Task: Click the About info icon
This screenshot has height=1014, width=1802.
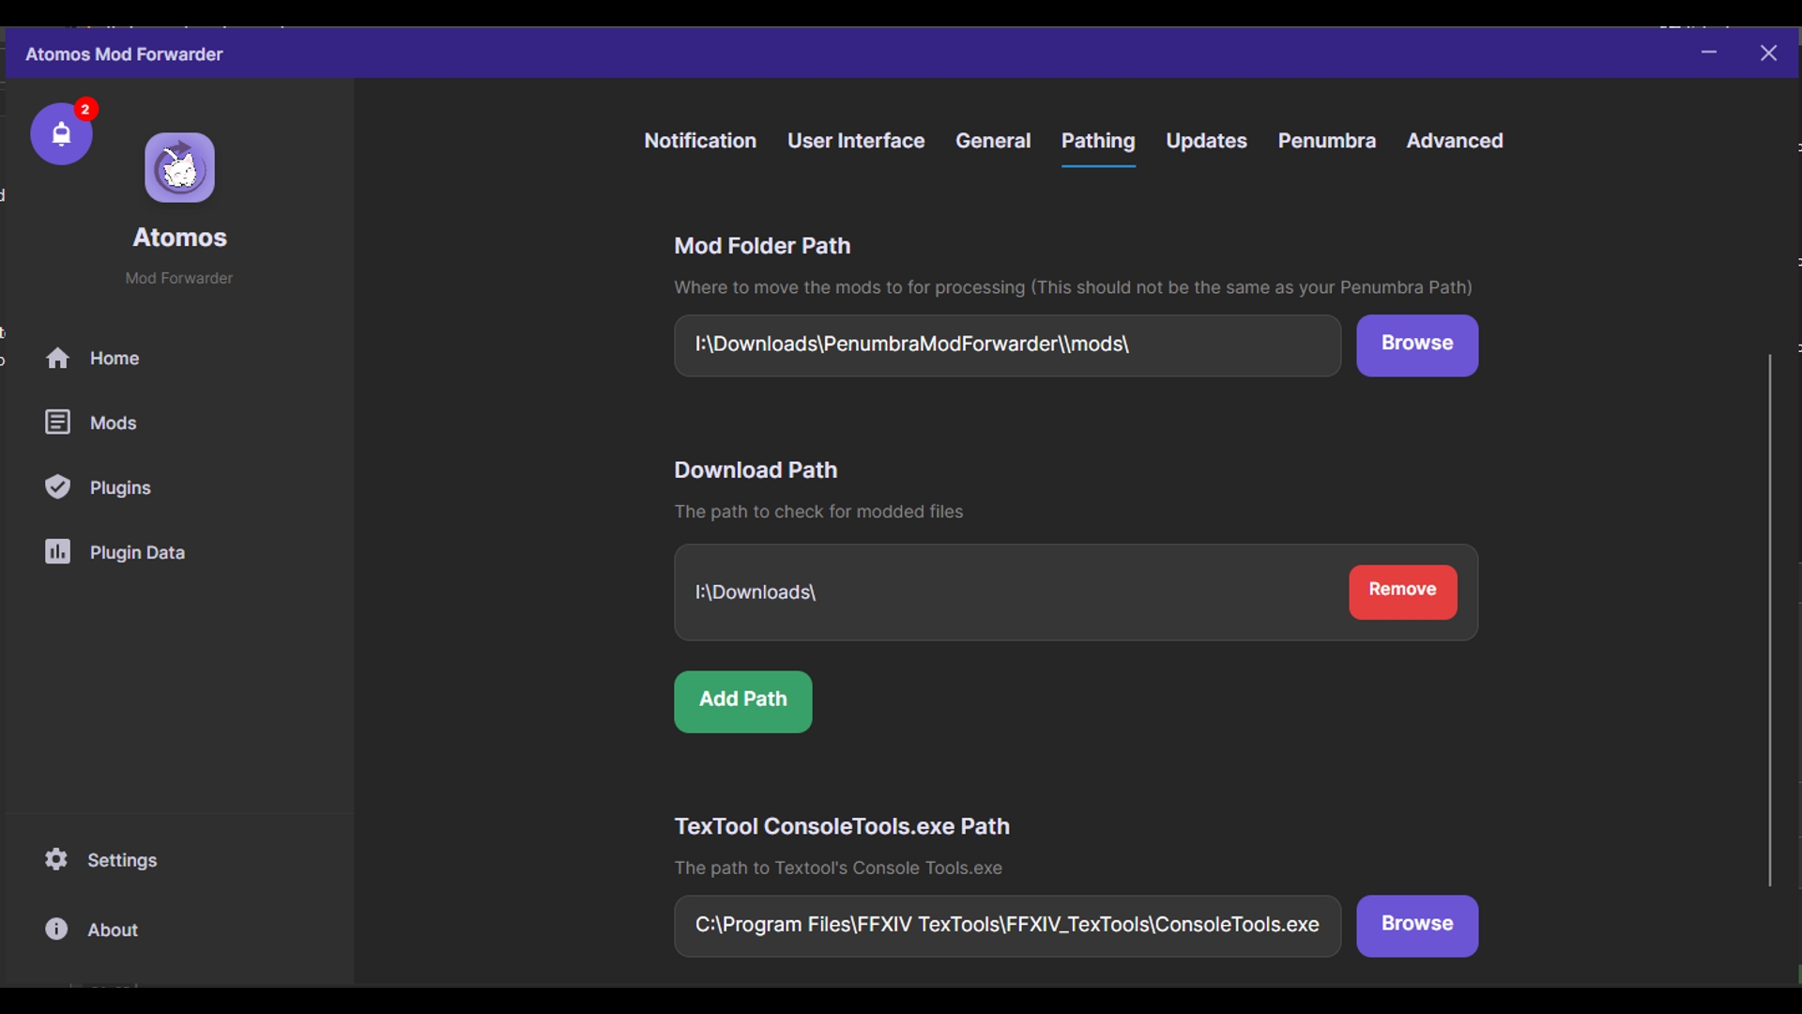Action: point(56,929)
